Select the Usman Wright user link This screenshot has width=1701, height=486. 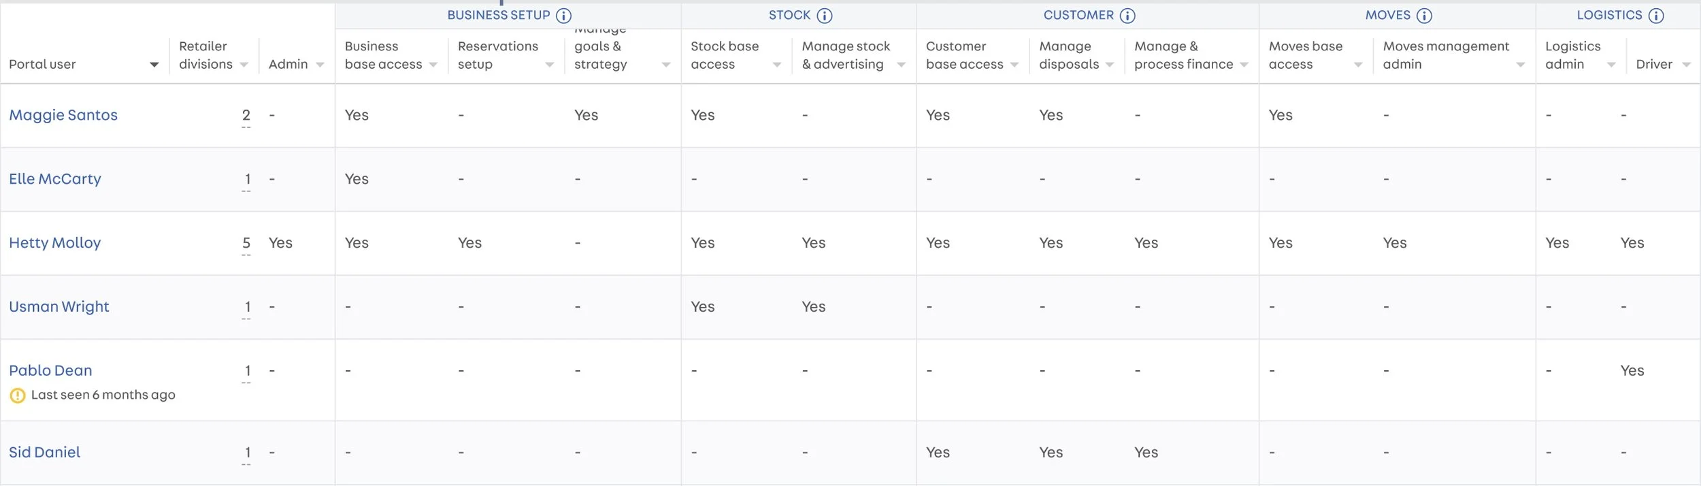point(59,307)
